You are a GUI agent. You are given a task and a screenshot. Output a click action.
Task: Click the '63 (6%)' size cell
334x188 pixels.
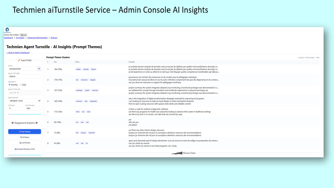57,143
